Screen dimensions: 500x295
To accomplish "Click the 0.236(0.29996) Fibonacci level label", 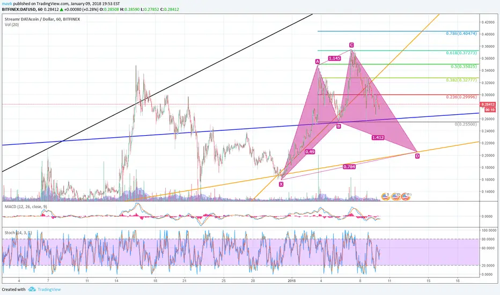I will [461, 97].
